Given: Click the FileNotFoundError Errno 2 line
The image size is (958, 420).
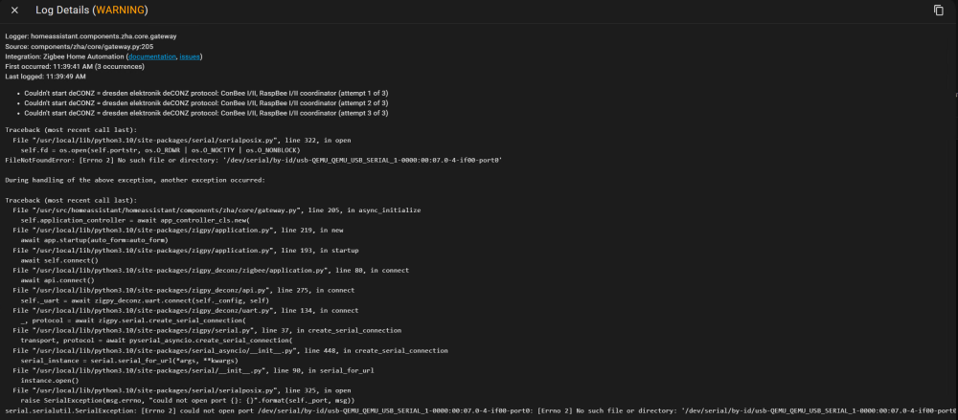Looking at the screenshot, I should point(254,160).
